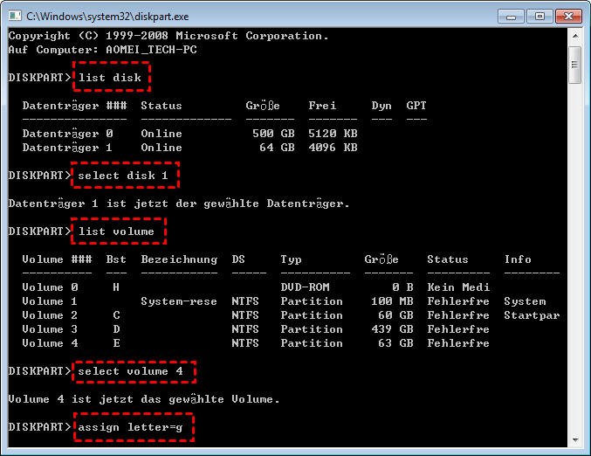
Task: Click 'DVD-ROM' type entry
Action: coord(305,287)
